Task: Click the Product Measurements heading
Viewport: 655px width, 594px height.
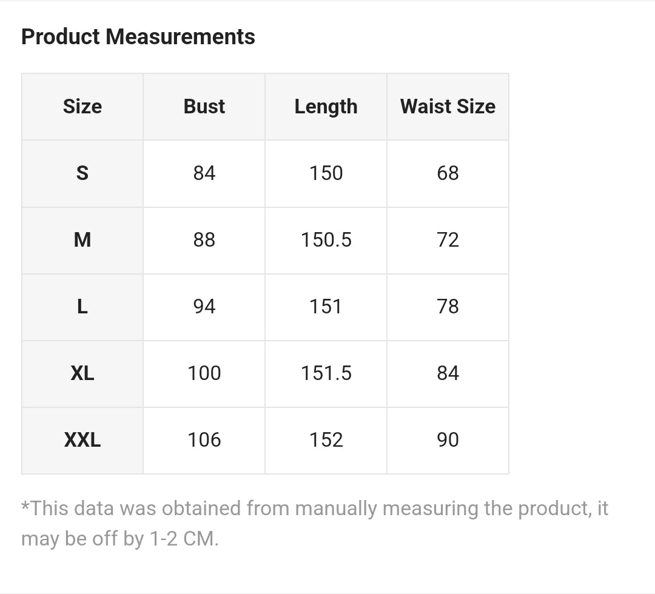Action: 138,37
